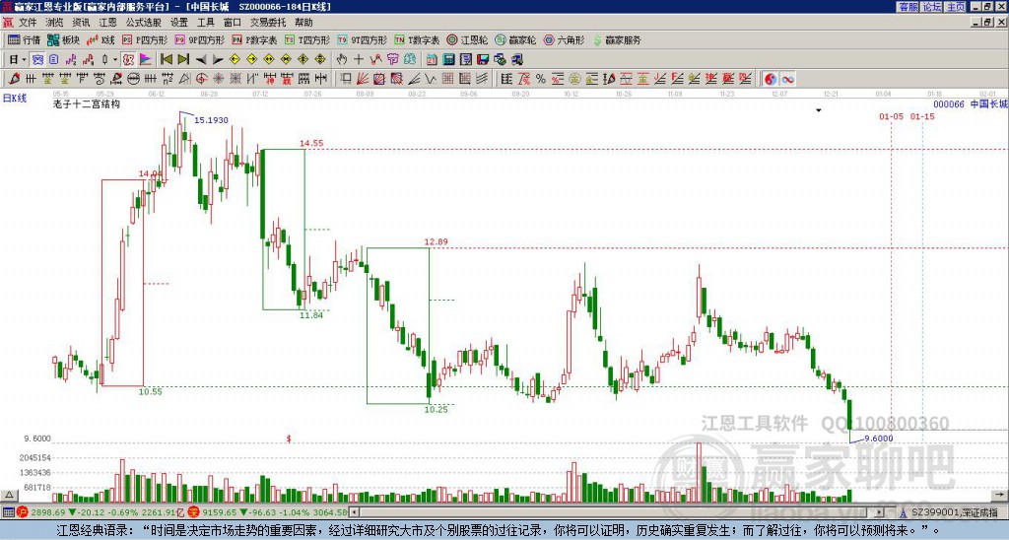The width and height of the screenshot is (1009, 540).
Task: Click the save floppy disk icon
Action: click(483, 60)
